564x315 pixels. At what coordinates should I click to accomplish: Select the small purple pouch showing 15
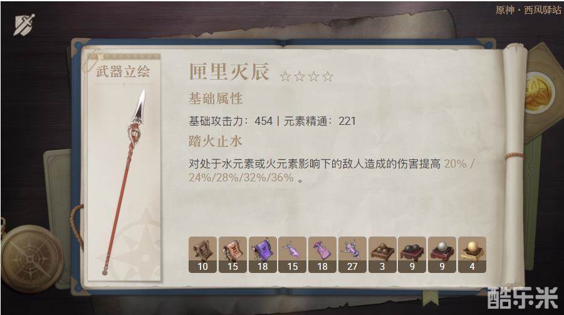click(293, 255)
